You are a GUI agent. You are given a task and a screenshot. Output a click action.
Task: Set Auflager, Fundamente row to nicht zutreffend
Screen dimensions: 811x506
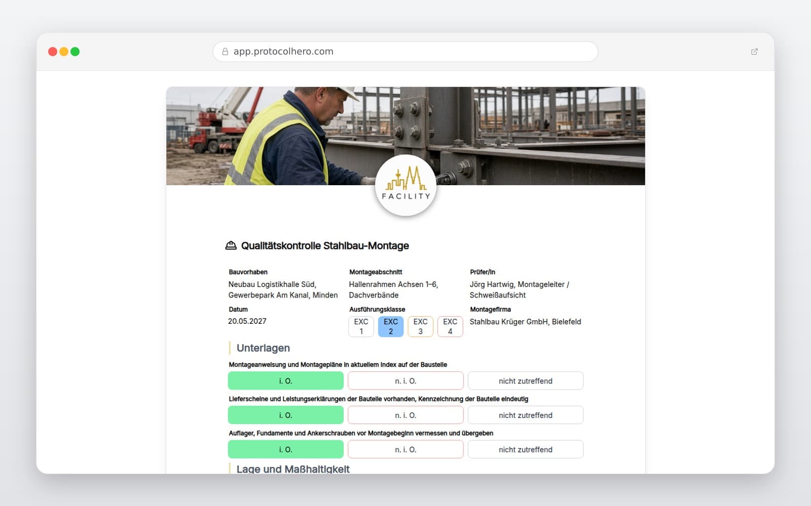coord(526,449)
